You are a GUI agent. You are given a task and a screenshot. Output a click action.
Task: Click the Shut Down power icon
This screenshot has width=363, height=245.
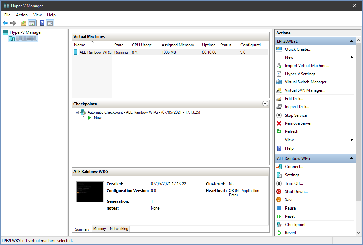279,192
